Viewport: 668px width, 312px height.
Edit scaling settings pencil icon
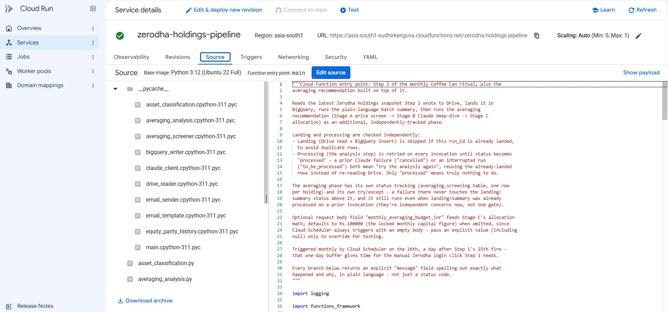[x=638, y=36]
